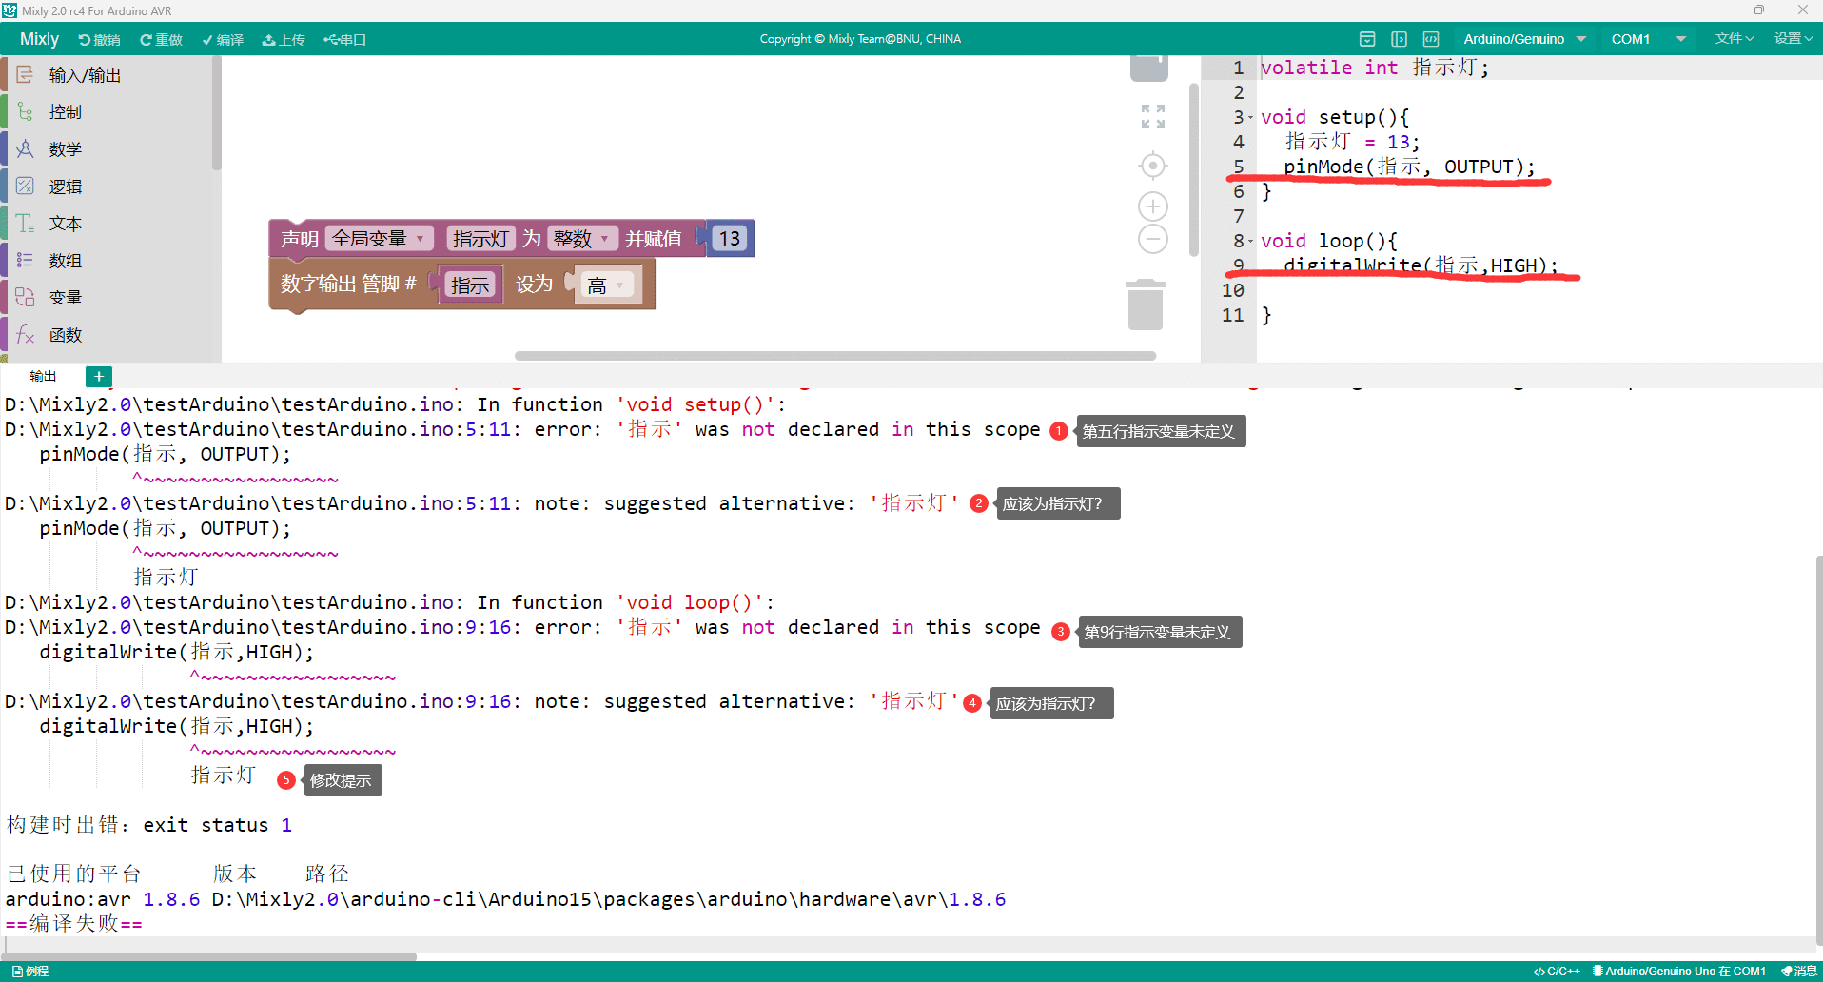Click the toolbox category scrollbar
1823x982 pixels.
coord(217,112)
